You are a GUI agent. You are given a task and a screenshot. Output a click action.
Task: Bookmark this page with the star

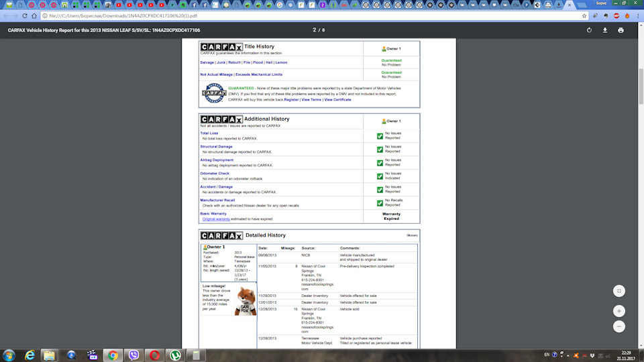click(x=584, y=15)
